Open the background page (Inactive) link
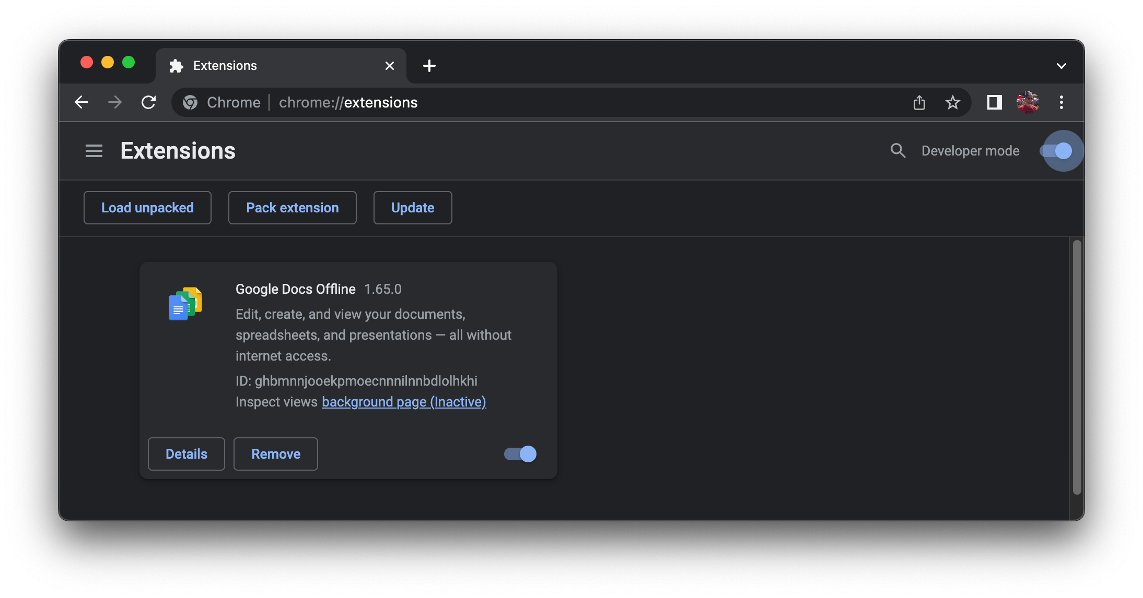The image size is (1143, 598). pyautogui.click(x=404, y=402)
